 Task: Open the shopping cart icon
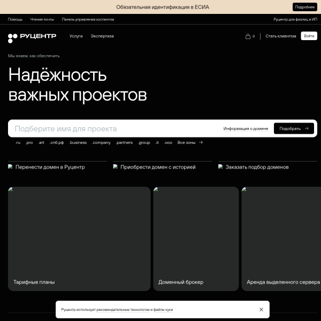pos(248,36)
